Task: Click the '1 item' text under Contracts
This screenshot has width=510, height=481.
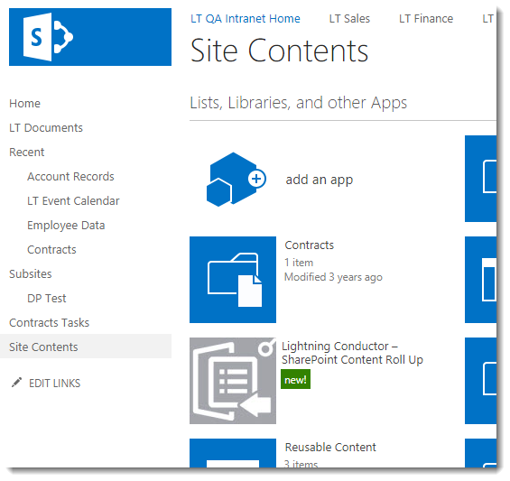Action: pyautogui.click(x=299, y=263)
